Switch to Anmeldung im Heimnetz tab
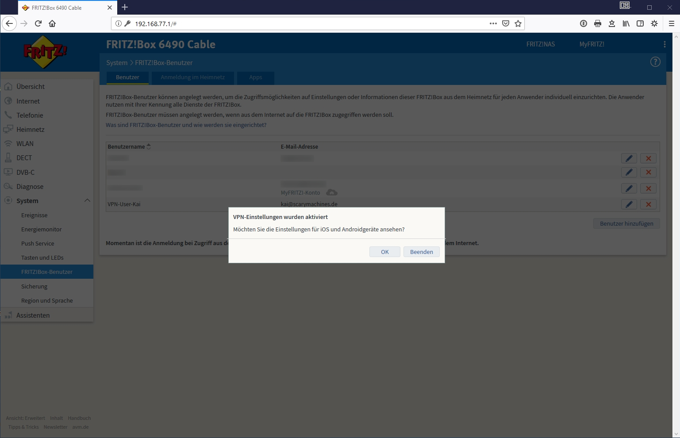This screenshot has height=438, width=680. coord(192,77)
